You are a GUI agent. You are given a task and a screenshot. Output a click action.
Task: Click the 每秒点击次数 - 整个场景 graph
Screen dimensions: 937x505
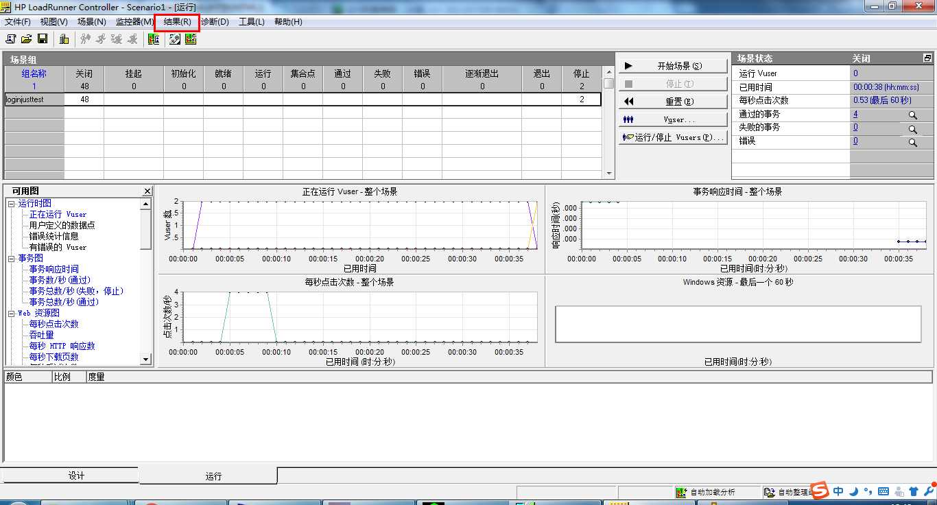point(351,320)
